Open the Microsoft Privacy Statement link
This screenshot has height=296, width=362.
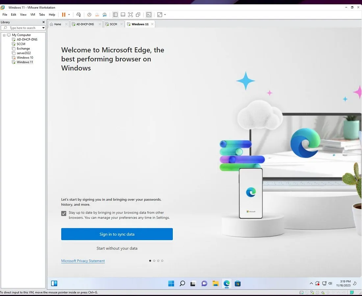click(x=83, y=261)
